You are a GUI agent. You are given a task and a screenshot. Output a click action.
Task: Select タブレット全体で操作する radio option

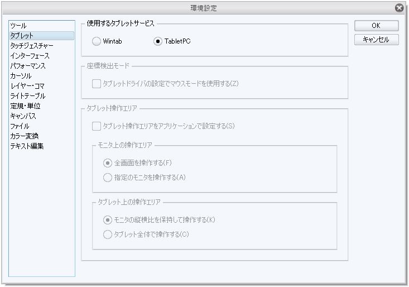(108, 235)
